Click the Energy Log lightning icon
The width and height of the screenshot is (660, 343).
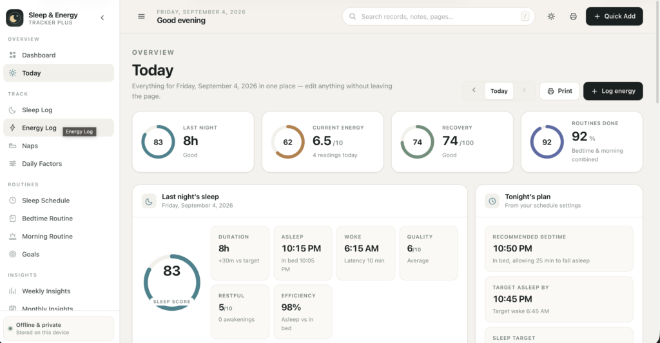click(13, 128)
